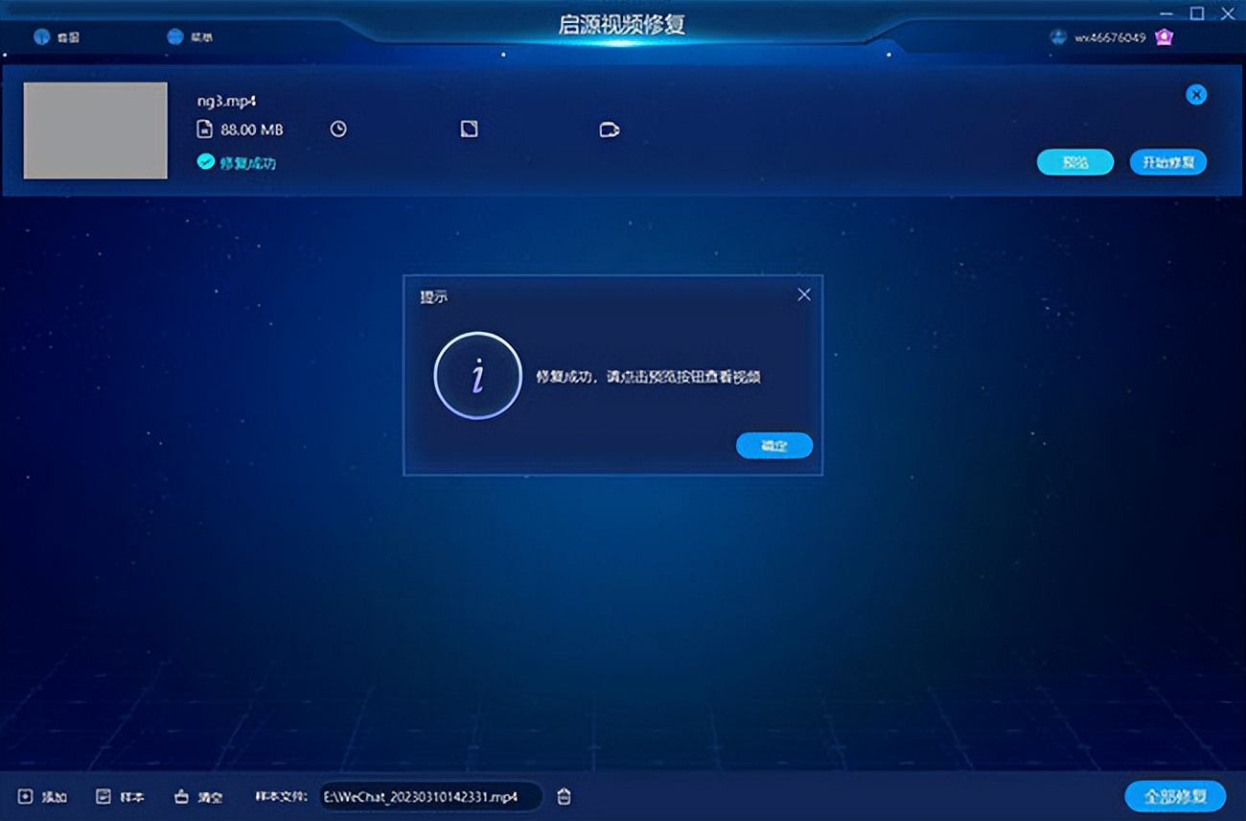Open the pink VIP badge icon
Viewport: 1246px width, 821px height.
[1164, 37]
